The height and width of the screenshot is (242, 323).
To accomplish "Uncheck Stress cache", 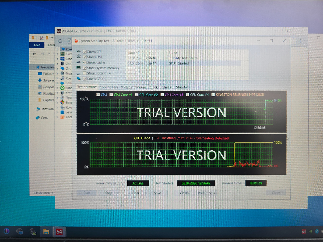I will [x=85, y=62].
